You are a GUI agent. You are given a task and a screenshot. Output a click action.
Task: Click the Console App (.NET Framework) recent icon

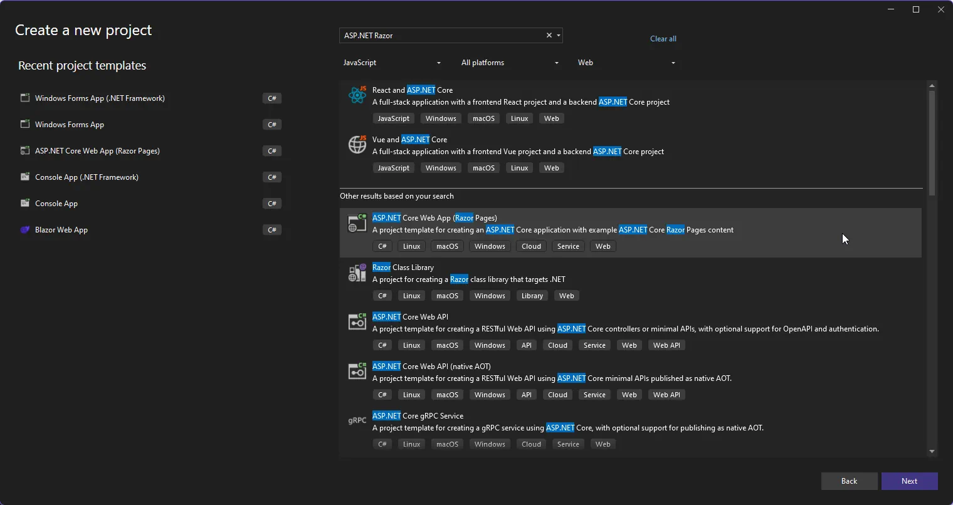coord(25,177)
